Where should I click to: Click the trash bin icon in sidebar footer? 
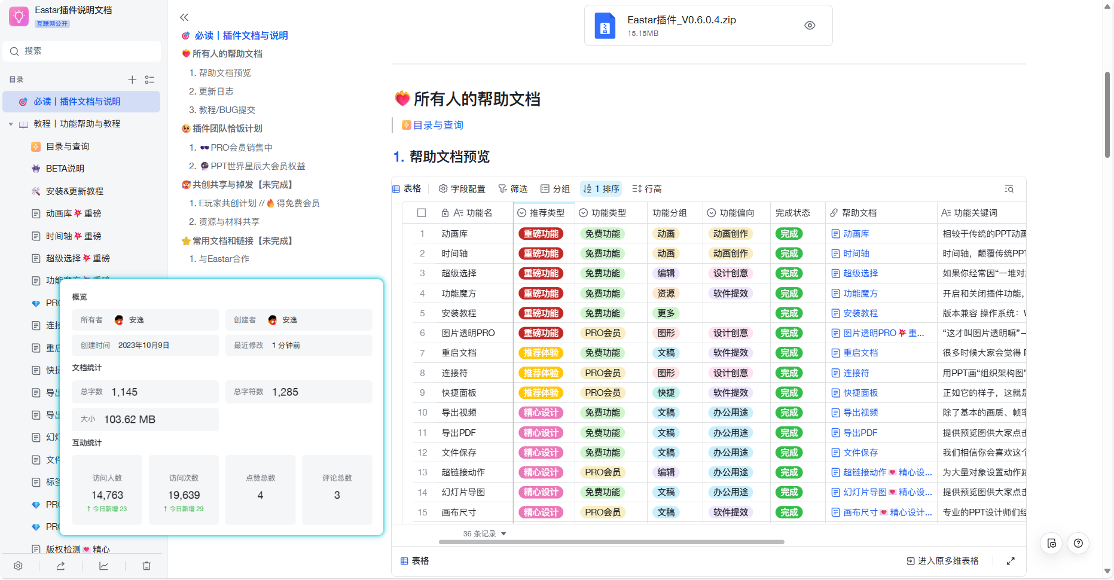(147, 566)
